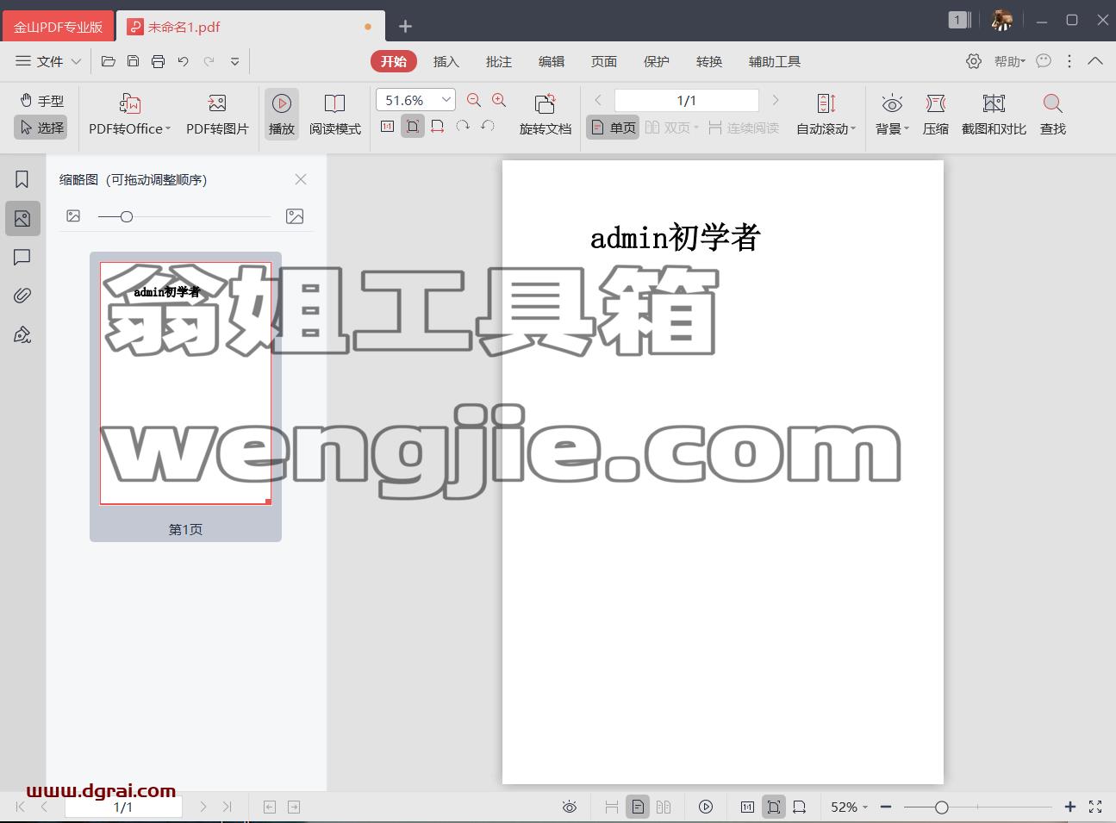
Task: Enter 阅读模式 reading mode
Action: (334, 115)
